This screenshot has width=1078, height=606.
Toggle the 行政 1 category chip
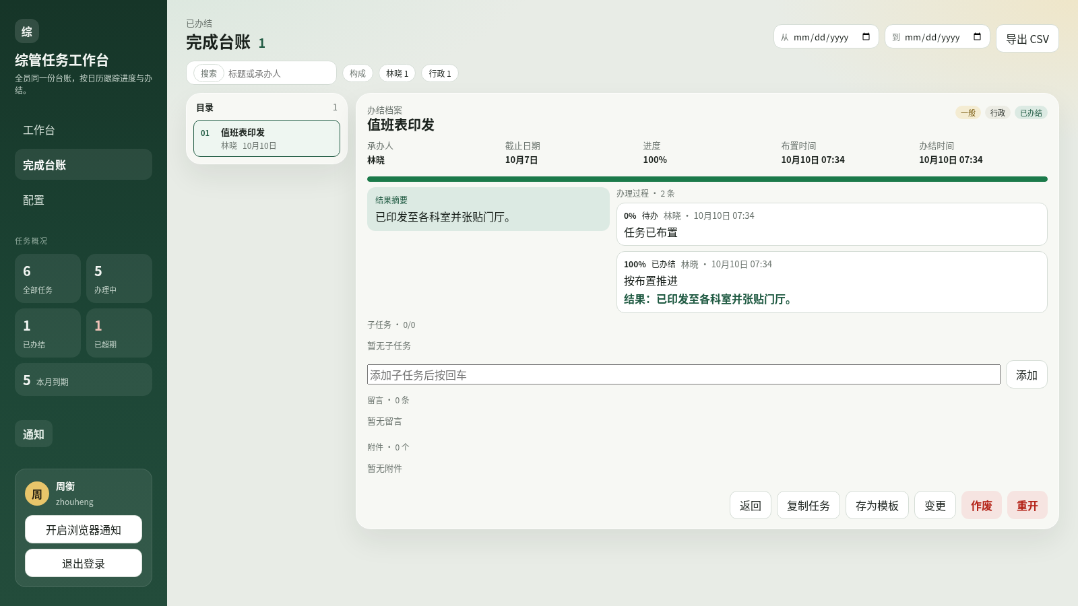[x=440, y=73]
